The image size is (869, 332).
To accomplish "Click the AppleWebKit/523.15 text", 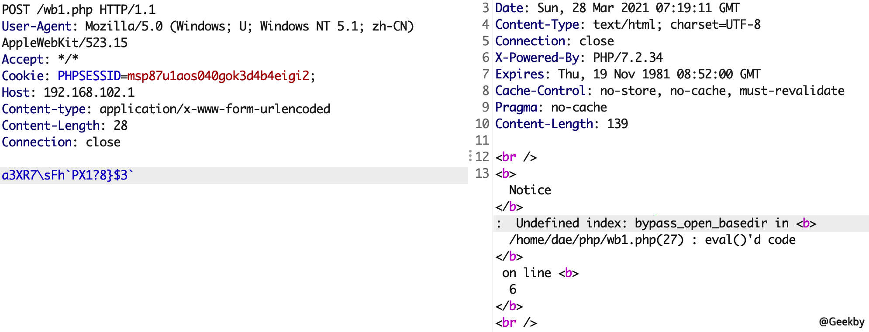I will 65,43.
